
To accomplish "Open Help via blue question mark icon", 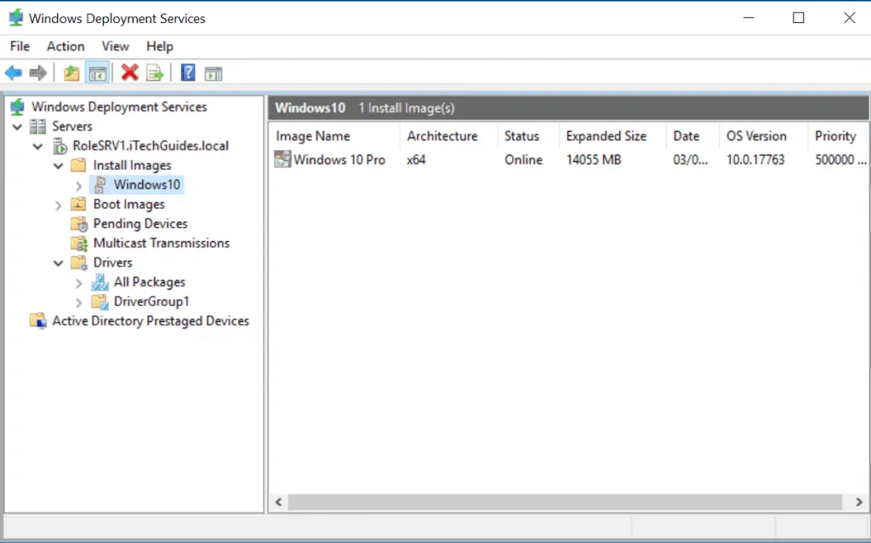I will pos(188,73).
